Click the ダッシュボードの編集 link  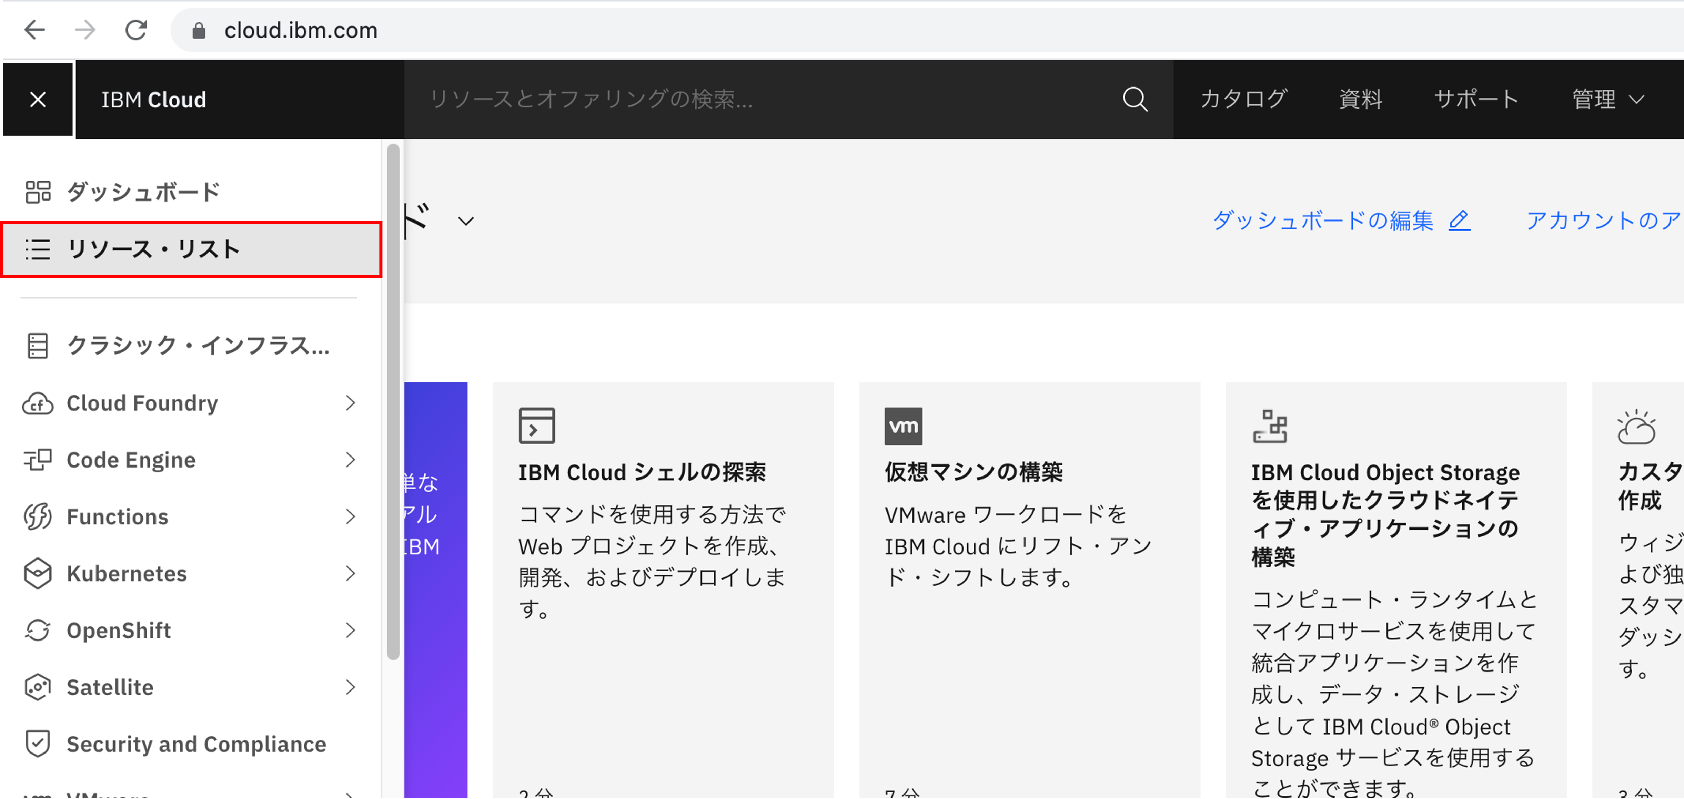[1322, 220]
